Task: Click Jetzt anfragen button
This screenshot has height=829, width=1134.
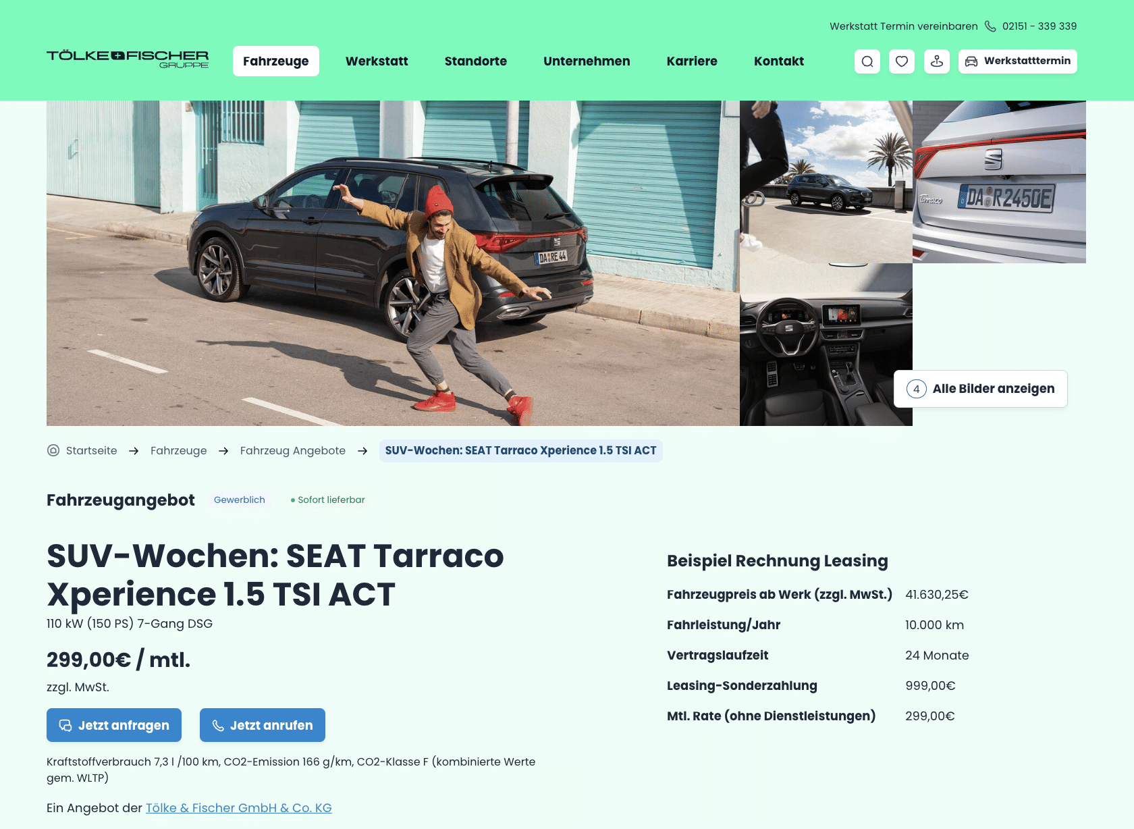Action: tap(114, 725)
